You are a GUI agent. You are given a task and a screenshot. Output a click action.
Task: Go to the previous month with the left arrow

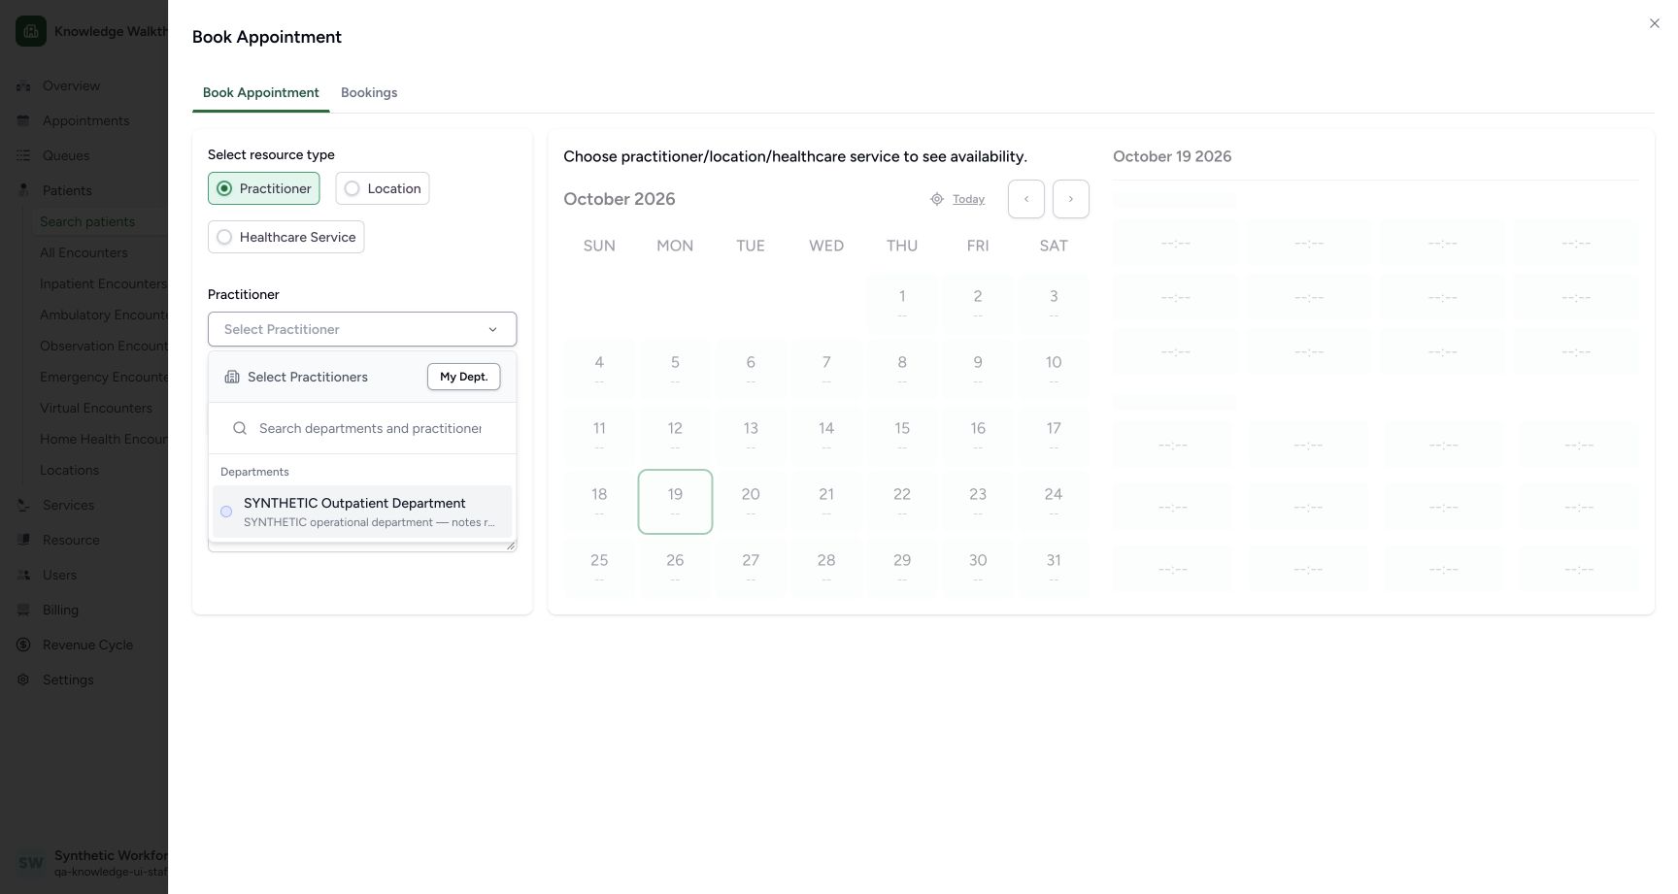tap(1026, 199)
